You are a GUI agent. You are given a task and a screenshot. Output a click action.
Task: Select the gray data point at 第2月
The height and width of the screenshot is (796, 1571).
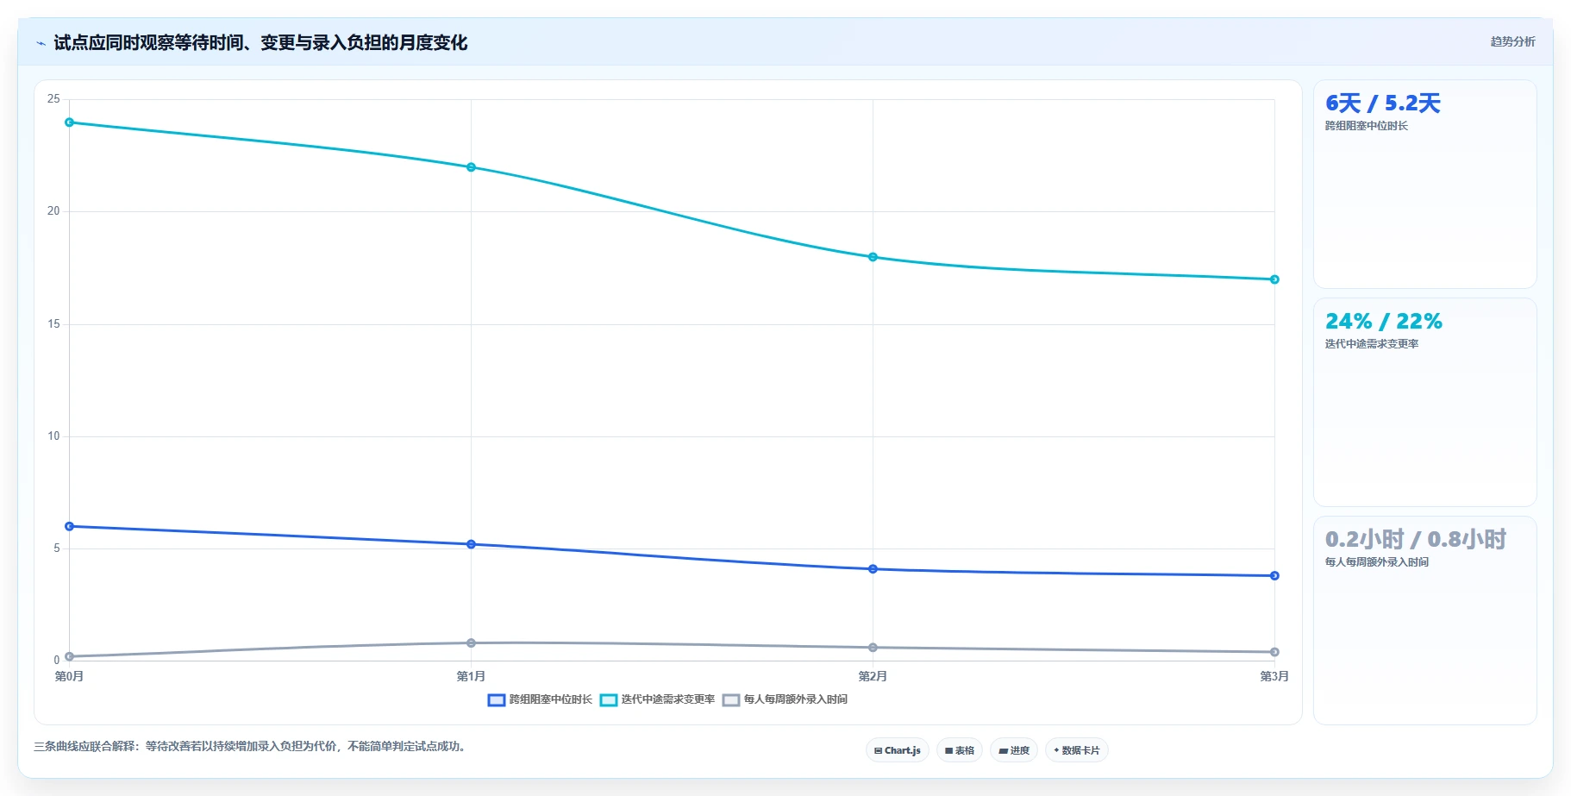pyautogui.click(x=873, y=648)
